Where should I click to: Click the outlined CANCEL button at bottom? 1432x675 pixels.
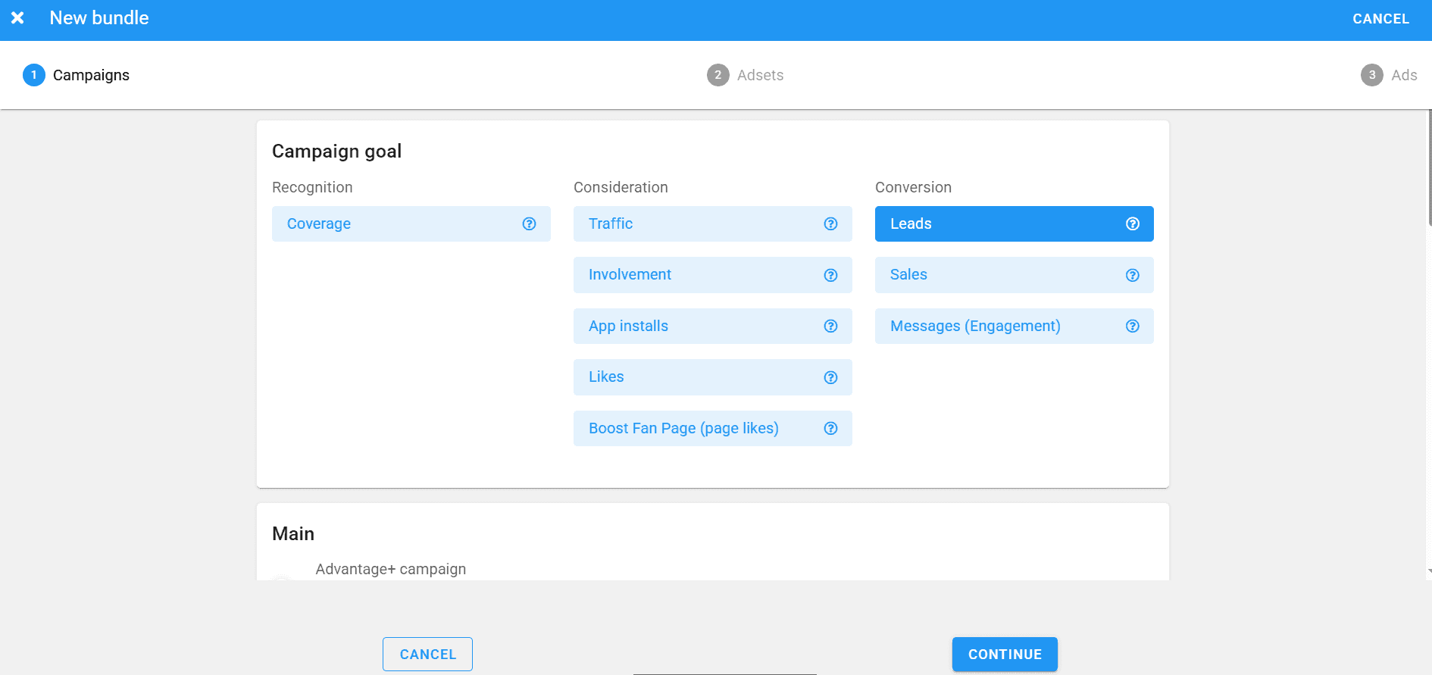427,654
